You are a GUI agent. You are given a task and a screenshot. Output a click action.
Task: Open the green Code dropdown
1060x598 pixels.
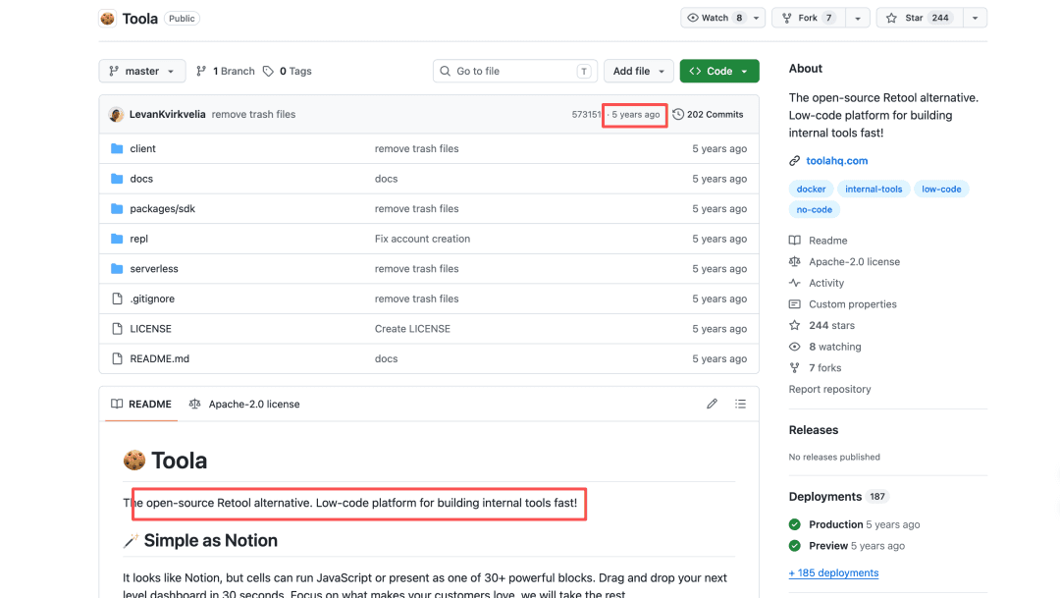click(719, 71)
